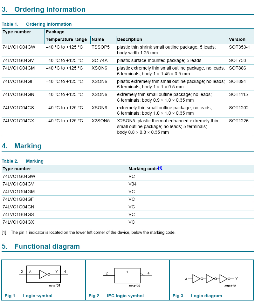This screenshot has width=255, height=304.
Task: Click the 'Description' column header
Action: click(129, 40)
